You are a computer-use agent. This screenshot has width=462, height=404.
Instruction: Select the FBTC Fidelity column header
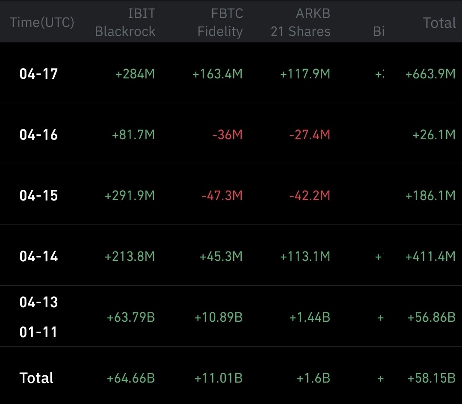click(x=220, y=22)
